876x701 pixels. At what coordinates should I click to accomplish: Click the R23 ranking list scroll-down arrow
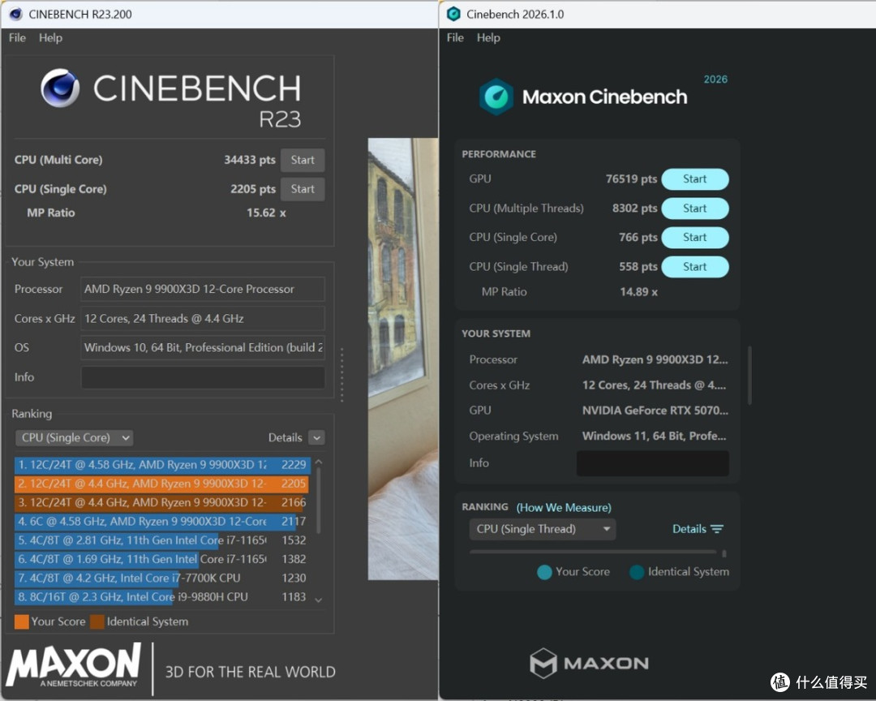coord(319,600)
